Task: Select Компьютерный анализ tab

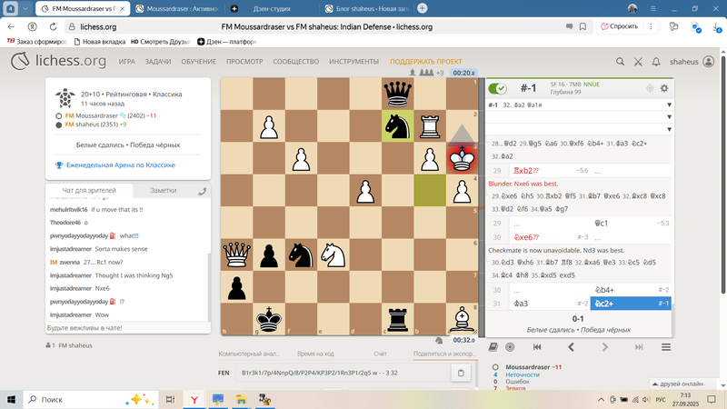Action: pos(249,354)
